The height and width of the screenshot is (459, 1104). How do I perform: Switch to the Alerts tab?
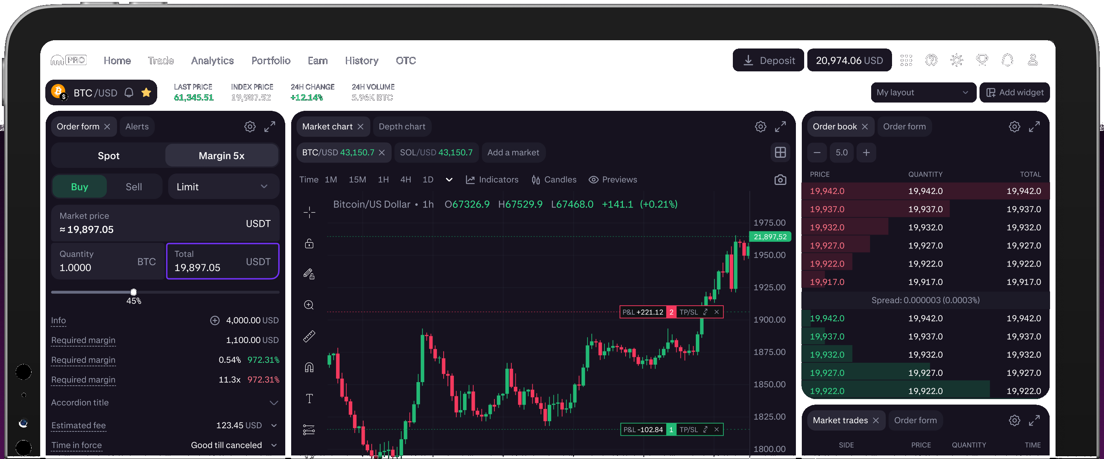tap(137, 127)
